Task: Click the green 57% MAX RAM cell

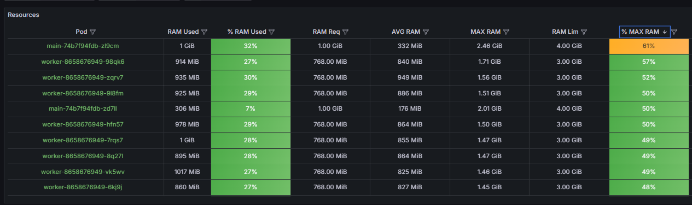Action: 649,62
